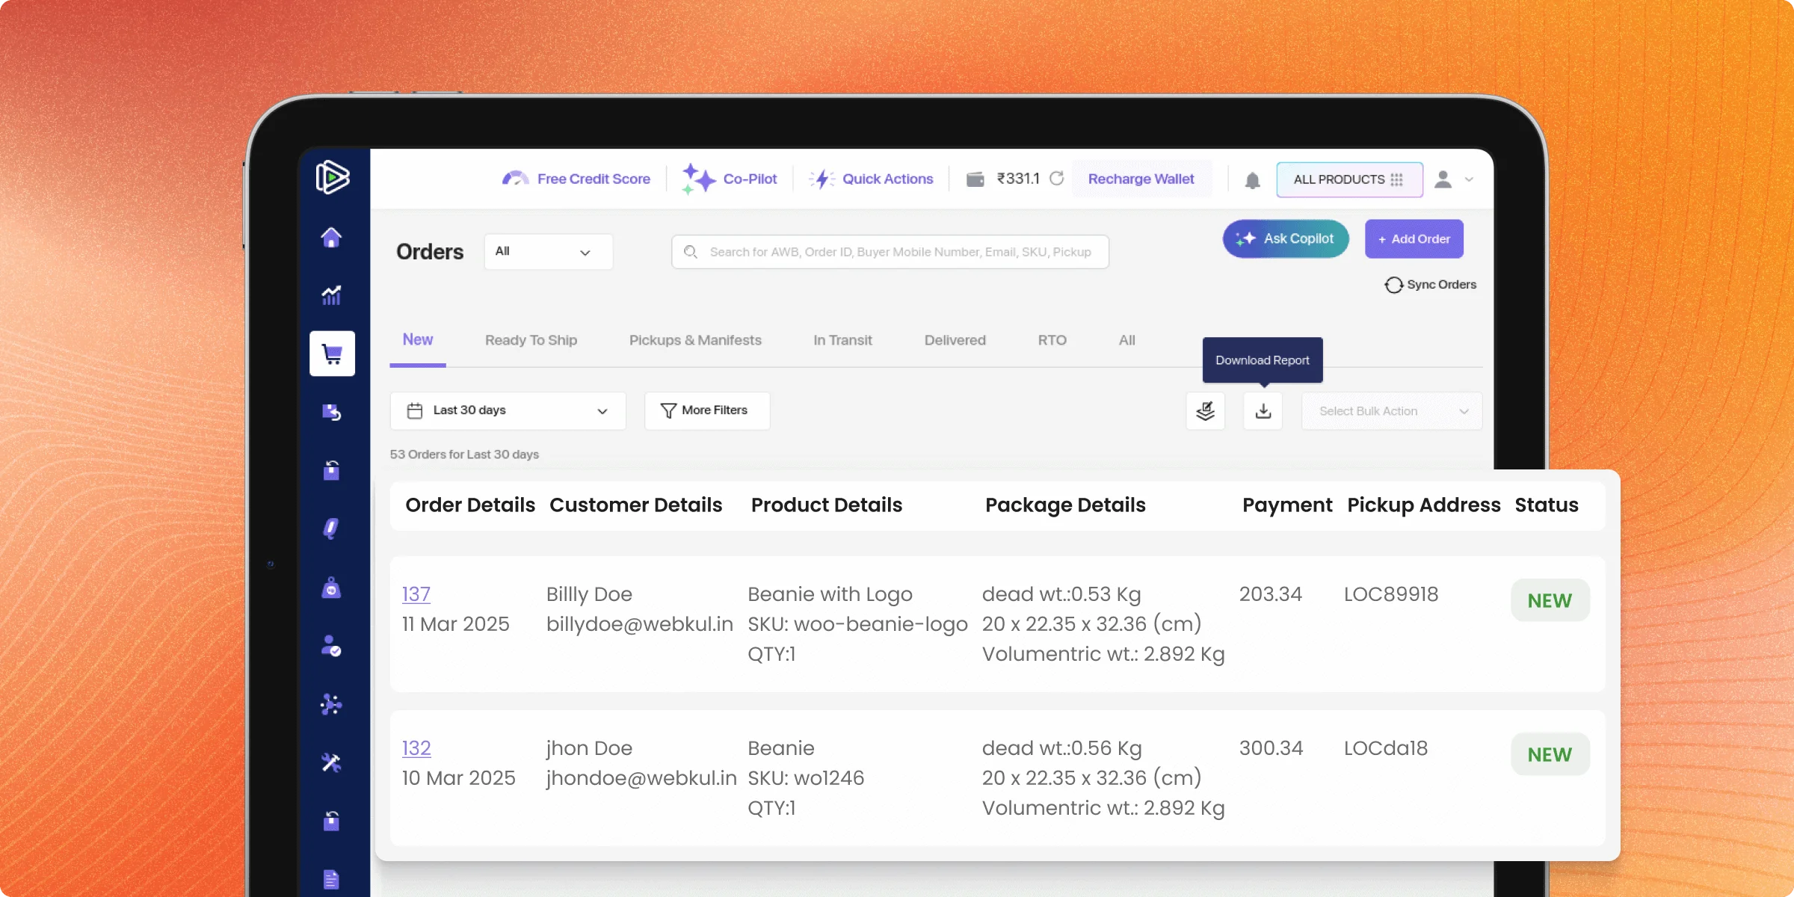Expand the Select Bulk Action dropdown
This screenshot has height=897, width=1794.
1391,411
